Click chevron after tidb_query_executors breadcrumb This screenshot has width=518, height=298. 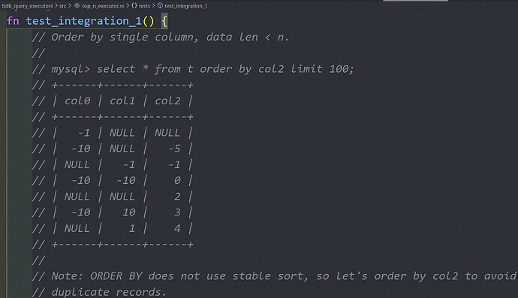click(x=56, y=5)
